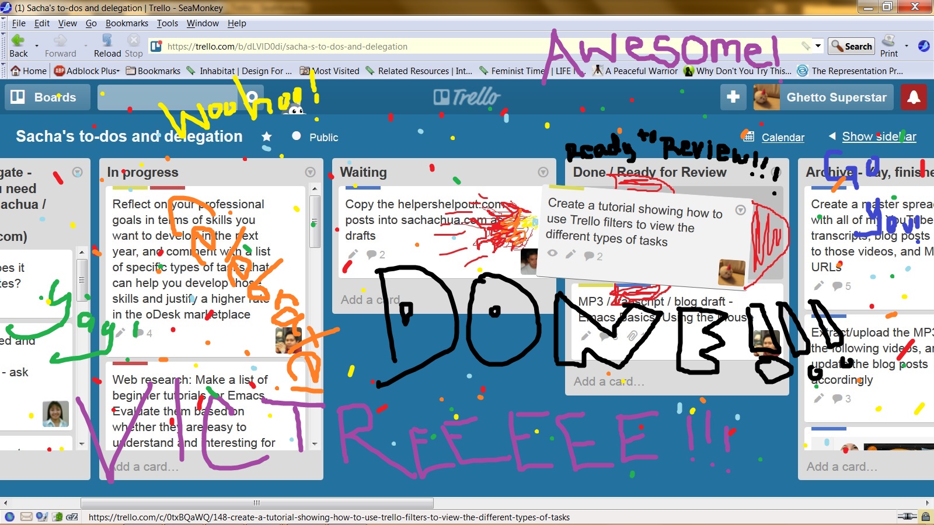Image resolution: width=934 pixels, height=525 pixels.
Task: Toggle the eye subscribe icon on tutorial card
Action: pos(552,253)
